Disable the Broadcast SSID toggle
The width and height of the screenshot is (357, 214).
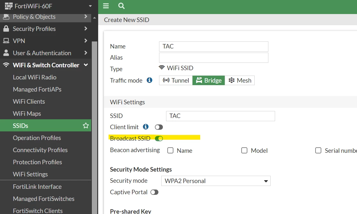click(x=159, y=138)
